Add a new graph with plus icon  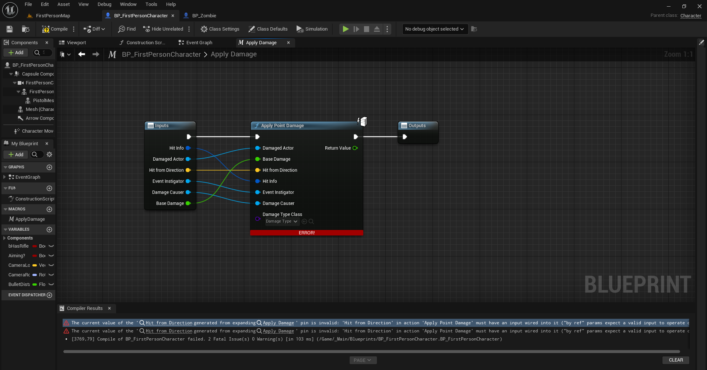(49, 167)
